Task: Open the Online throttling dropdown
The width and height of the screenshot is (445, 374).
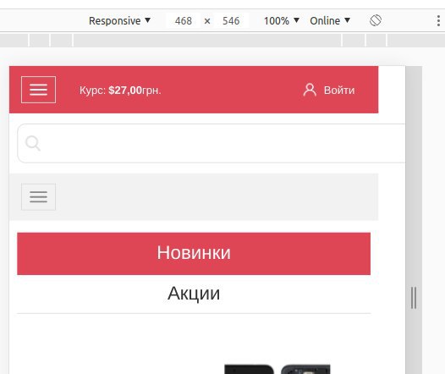Action: 330,20
